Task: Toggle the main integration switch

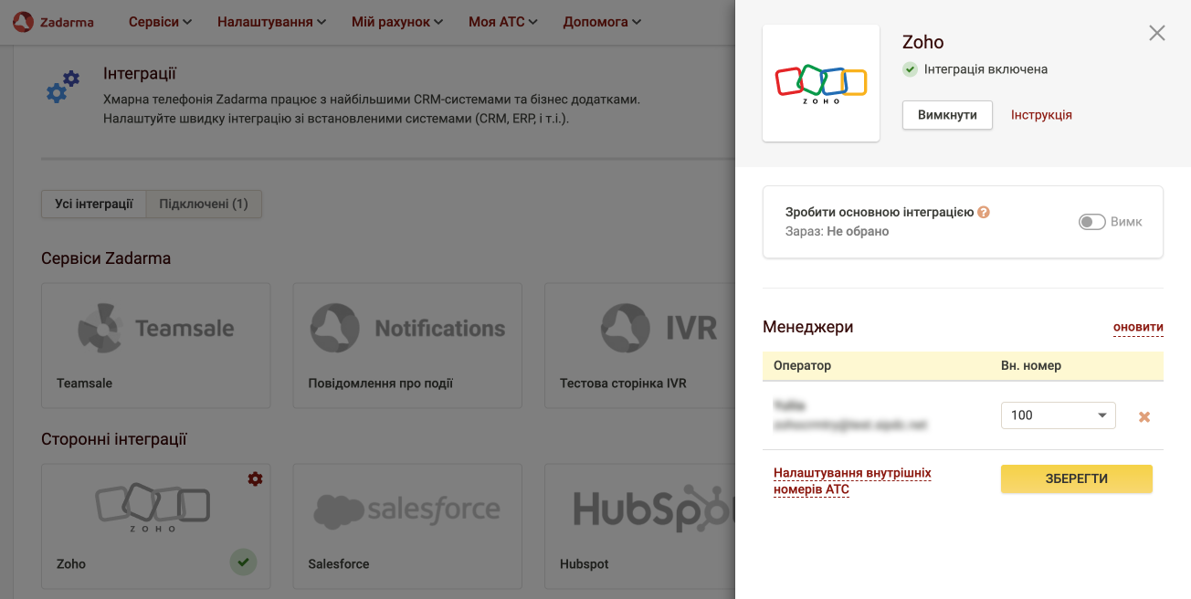Action: tap(1092, 222)
